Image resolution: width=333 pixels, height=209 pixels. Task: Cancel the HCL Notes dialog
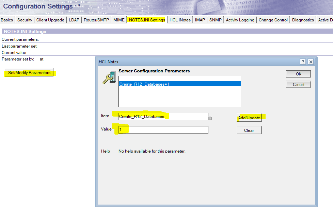coord(298,85)
